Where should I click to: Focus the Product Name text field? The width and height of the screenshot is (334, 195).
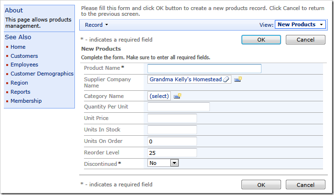204,68
